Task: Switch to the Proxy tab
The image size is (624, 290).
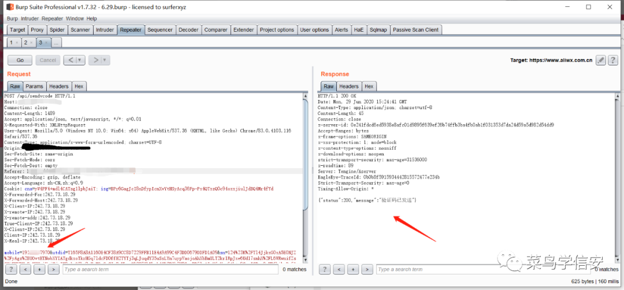Action: [38, 30]
